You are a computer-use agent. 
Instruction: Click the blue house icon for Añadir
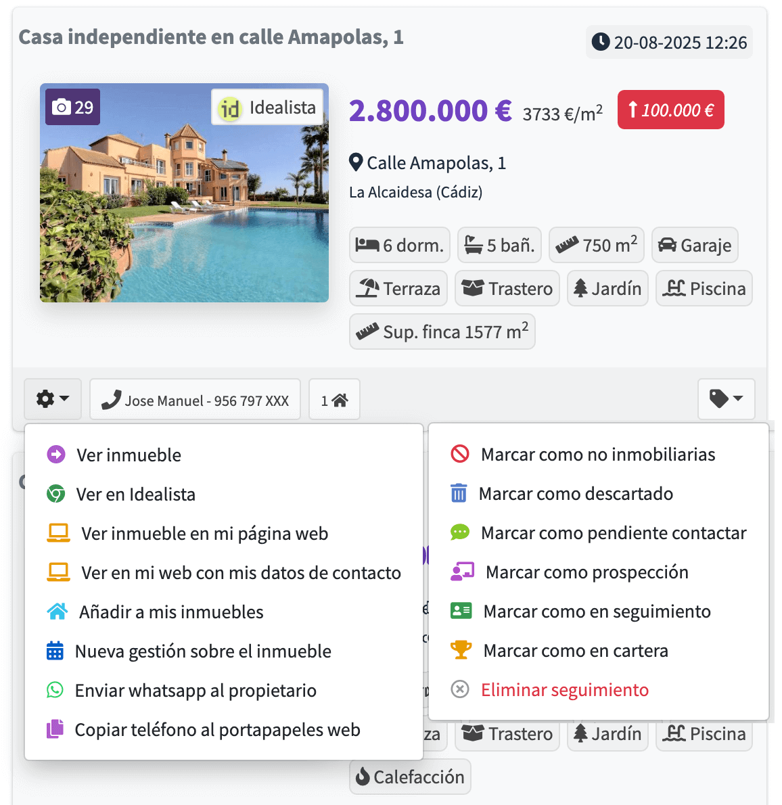(x=57, y=612)
